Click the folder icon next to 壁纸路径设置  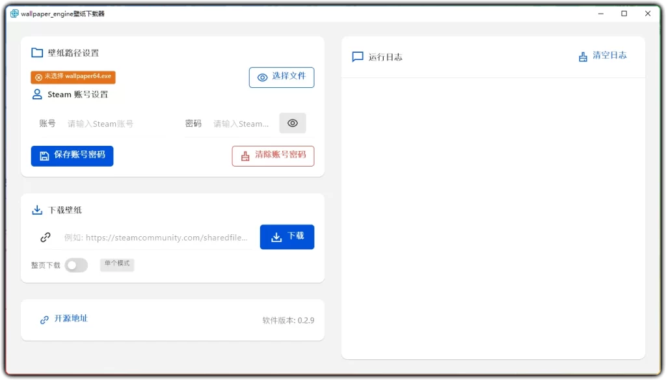(37, 52)
